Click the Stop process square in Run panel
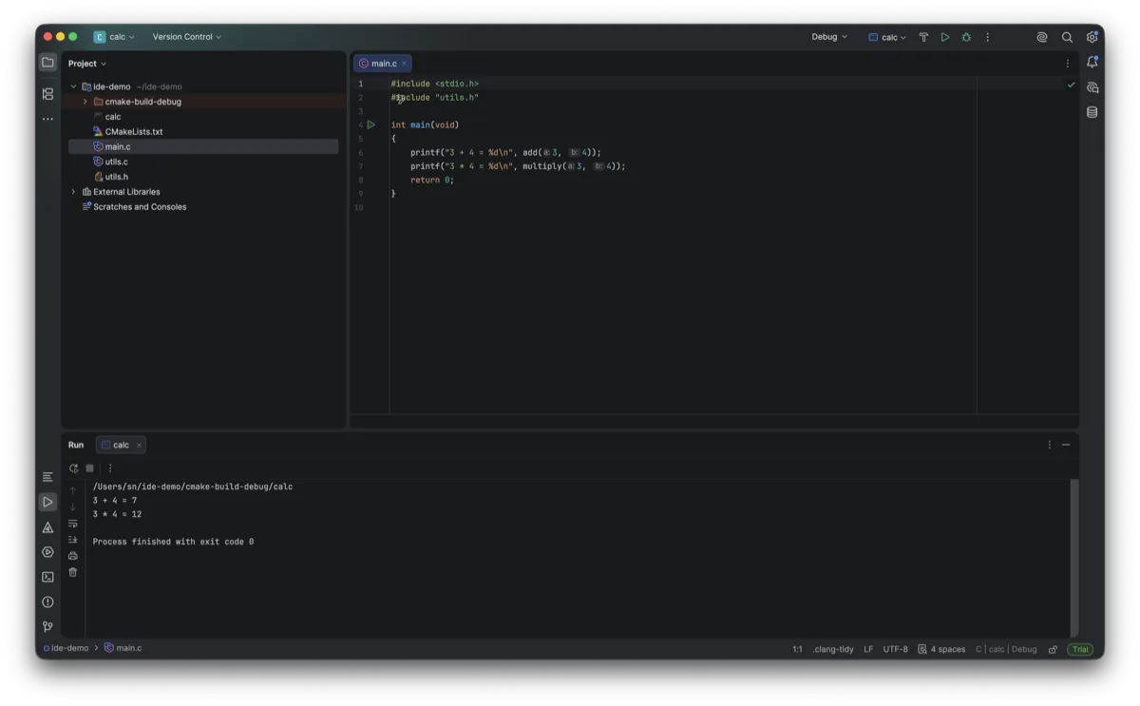Viewport: 1140px width, 706px height. point(90,468)
